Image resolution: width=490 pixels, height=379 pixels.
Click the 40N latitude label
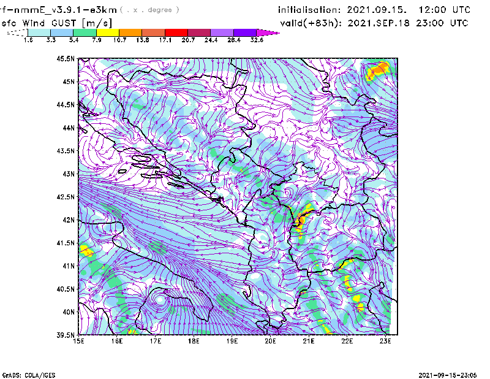[69, 312]
